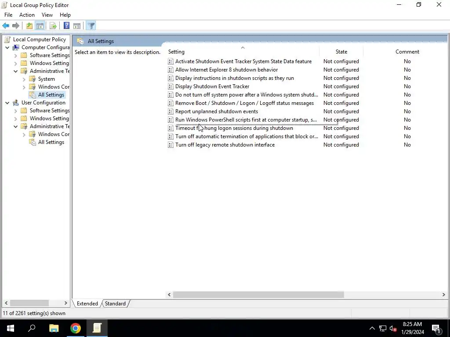This screenshot has height=337, width=450.
Task: Select 'Turn off automatic termination of applications' setting
Action: pyautogui.click(x=247, y=136)
